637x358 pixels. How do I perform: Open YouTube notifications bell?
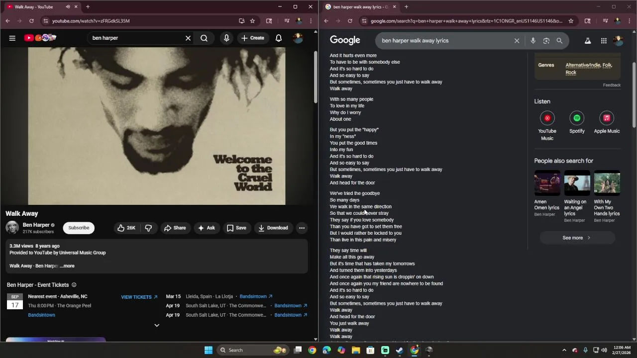(279, 38)
